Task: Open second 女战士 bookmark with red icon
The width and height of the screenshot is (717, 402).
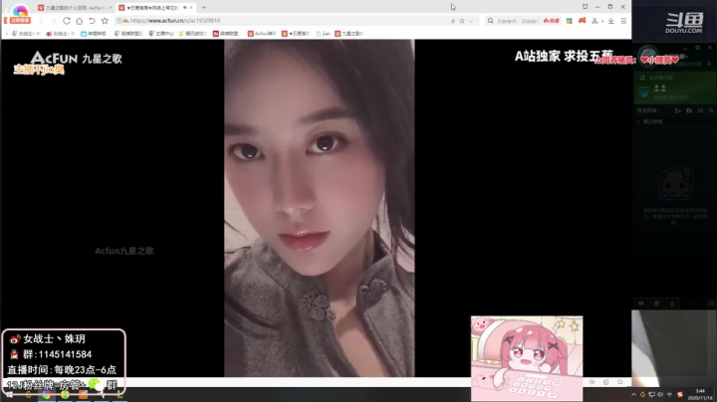Action: [x=61, y=34]
